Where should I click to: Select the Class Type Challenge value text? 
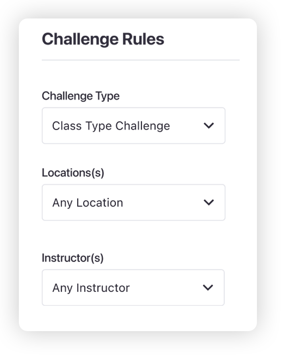(x=111, y=126)
